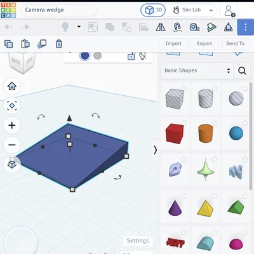Click the shapes panel scrollbar

[x=251, y=135]
